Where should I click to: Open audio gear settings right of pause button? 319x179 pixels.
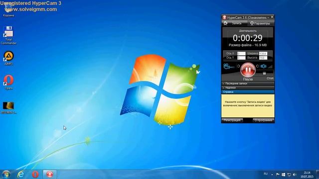[x=257, y=66]
